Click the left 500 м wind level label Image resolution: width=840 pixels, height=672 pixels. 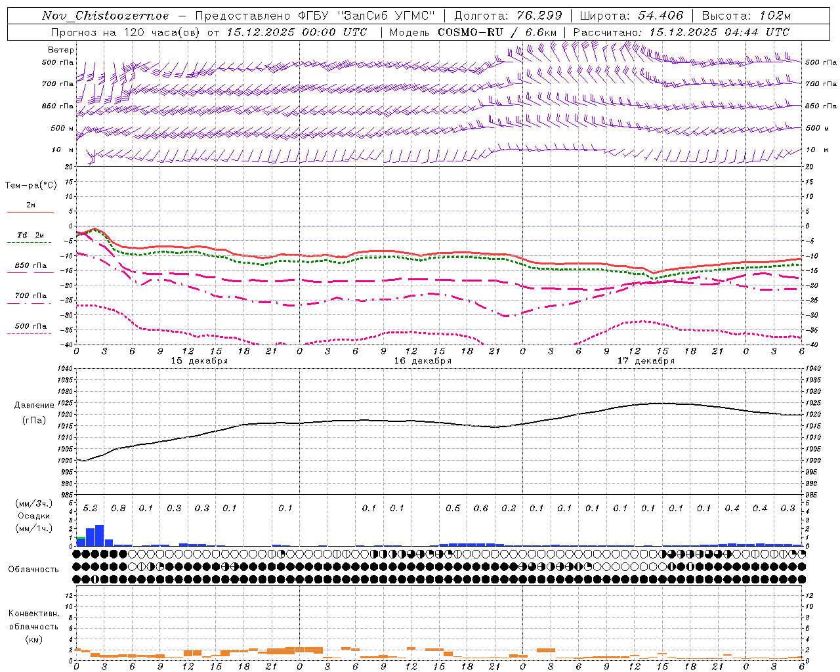click(62, 128)
